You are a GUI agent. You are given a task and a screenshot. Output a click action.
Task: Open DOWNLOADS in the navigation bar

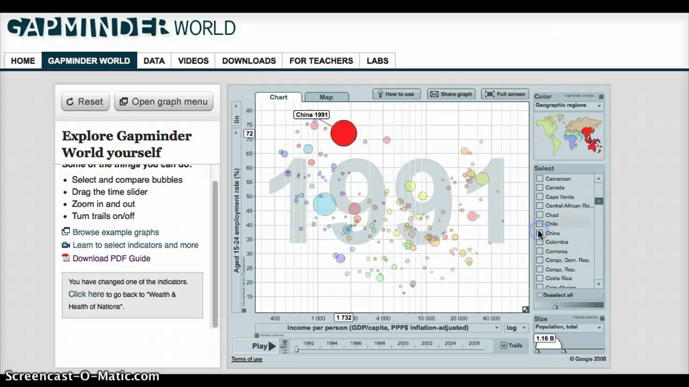(x=249, y=61)
